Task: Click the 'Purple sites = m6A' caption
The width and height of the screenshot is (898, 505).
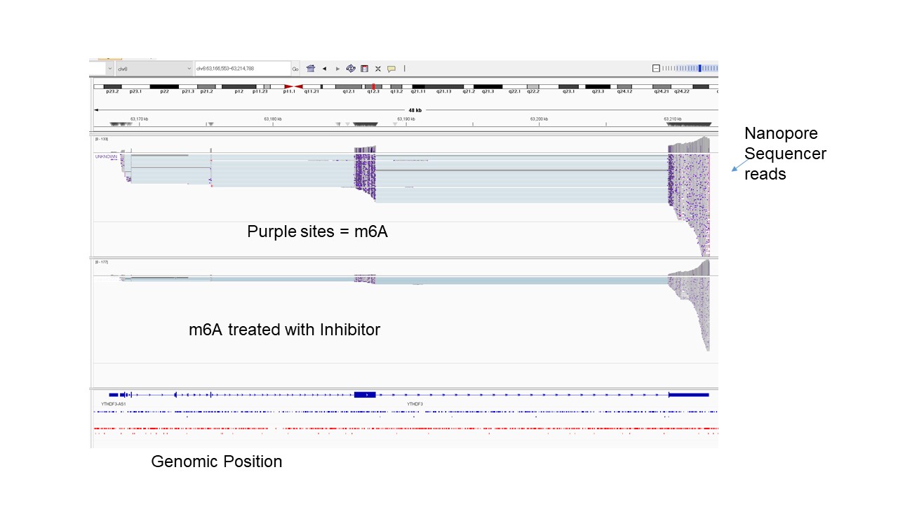Action: point(317,231)
